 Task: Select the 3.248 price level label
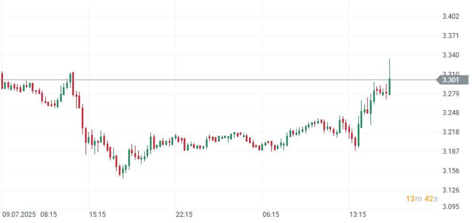pyautogui.click(x=450, y=113)
